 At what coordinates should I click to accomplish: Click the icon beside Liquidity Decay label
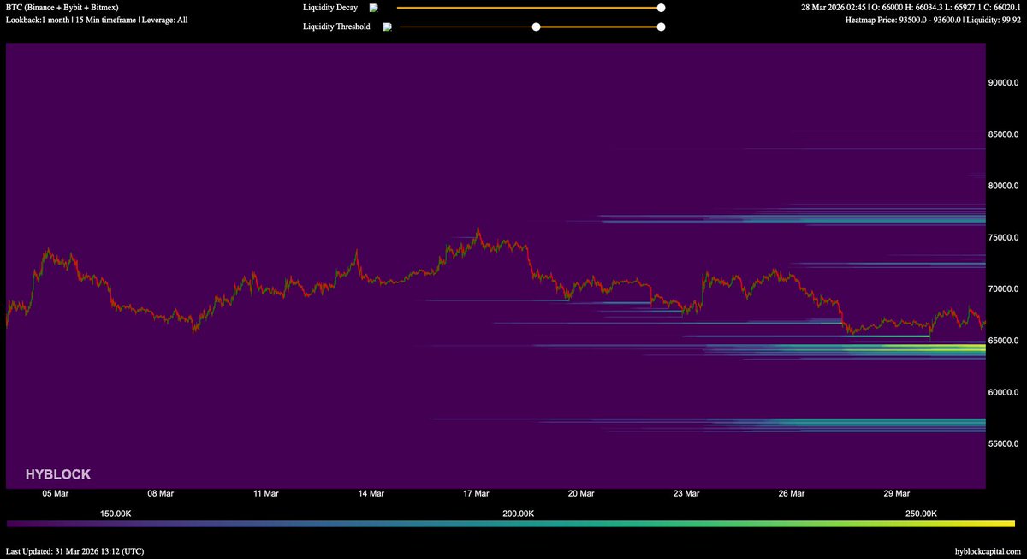pyautogui.click(x=374, y=8)
